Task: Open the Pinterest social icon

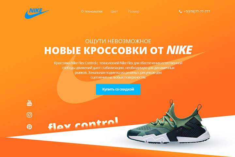Action: pos(29,127)
